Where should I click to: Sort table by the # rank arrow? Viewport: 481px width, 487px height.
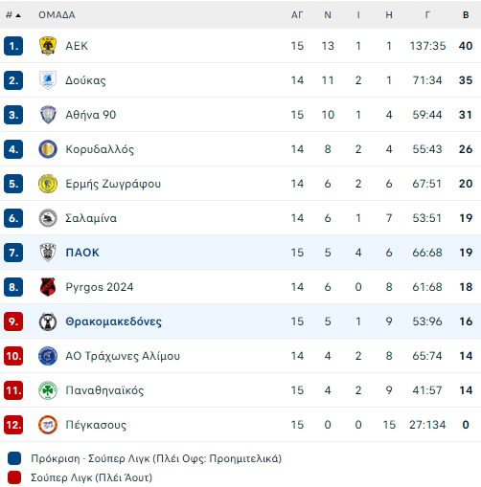tap(13, 15)
